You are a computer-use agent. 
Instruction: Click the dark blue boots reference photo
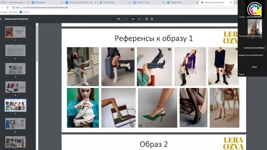[154, 67]
